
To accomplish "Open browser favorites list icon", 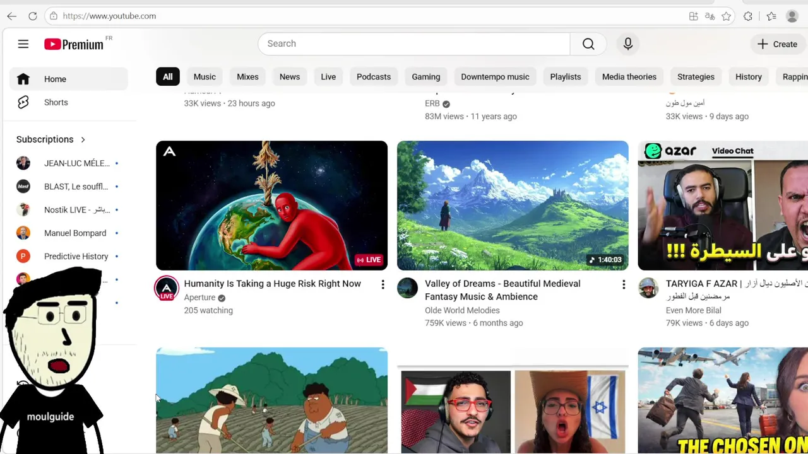I will [771, 16].
